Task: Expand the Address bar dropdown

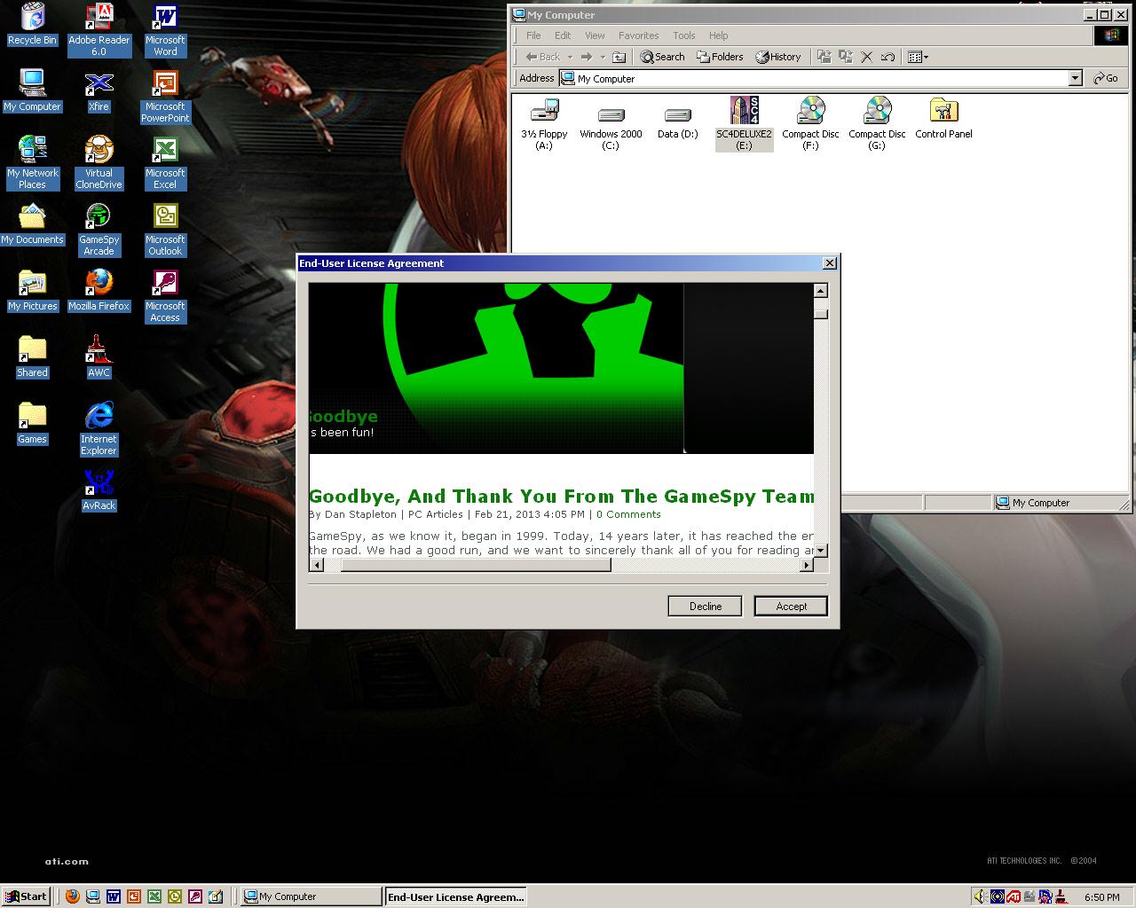Action: (1075, 78)
